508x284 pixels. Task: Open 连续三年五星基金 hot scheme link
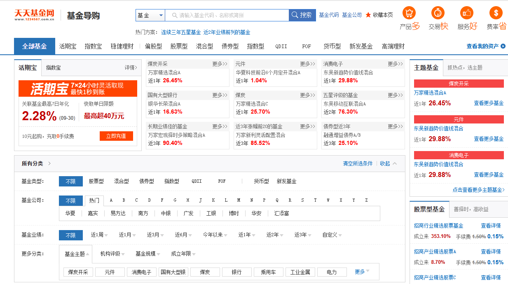[181, 32]
